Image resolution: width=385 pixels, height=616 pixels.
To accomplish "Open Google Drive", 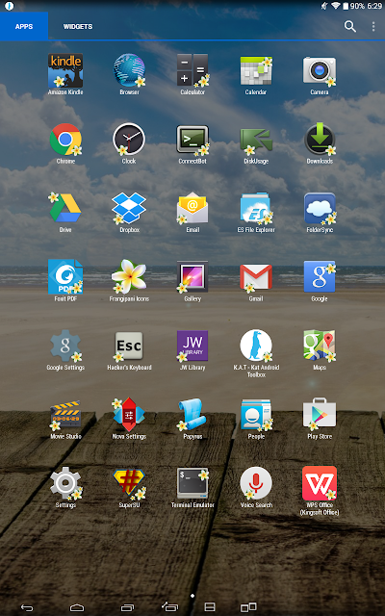I will click(65, 208).
